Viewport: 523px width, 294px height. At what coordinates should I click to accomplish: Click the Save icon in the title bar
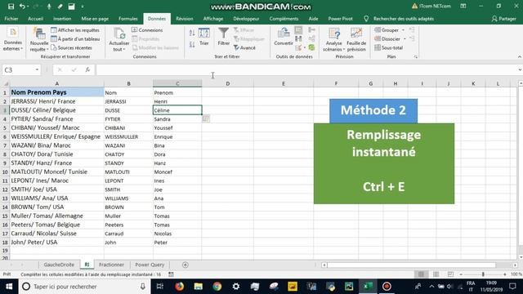pyautogui.click(x=11, y=7)
